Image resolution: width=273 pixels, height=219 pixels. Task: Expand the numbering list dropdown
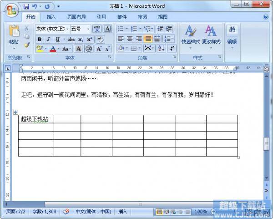[140, 29]
